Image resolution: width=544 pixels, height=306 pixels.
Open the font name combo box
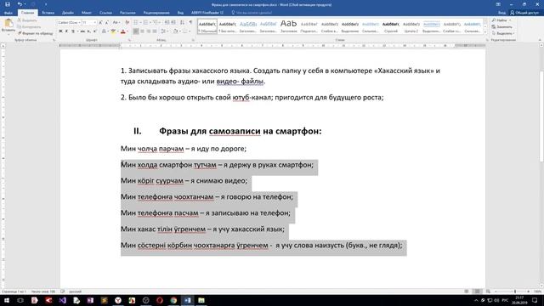click(69, 23)
